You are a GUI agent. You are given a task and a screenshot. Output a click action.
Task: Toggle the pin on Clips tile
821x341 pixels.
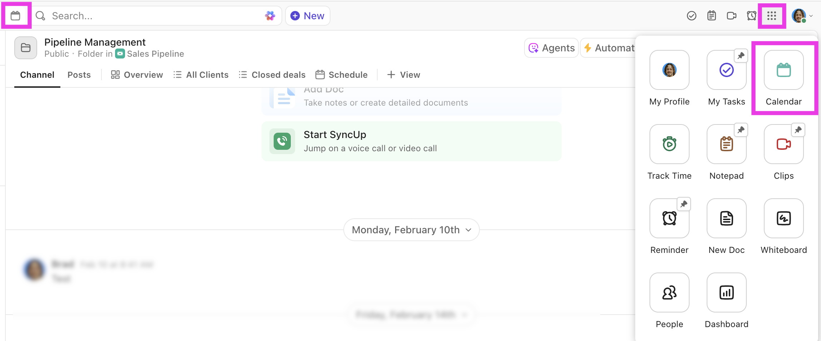pyautogui.click(x=798, y=130)
